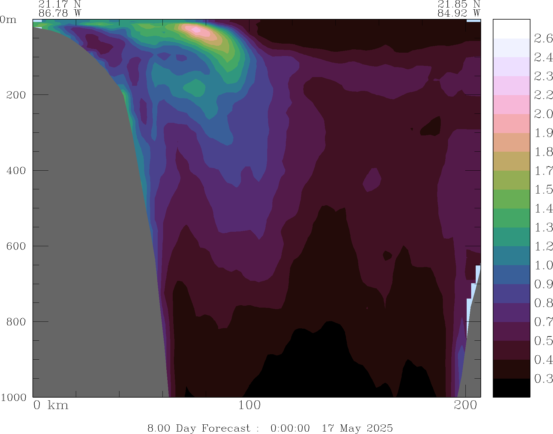Click the 1.5 colorbar label
553x434 pixels.
(x=543, y=190)
